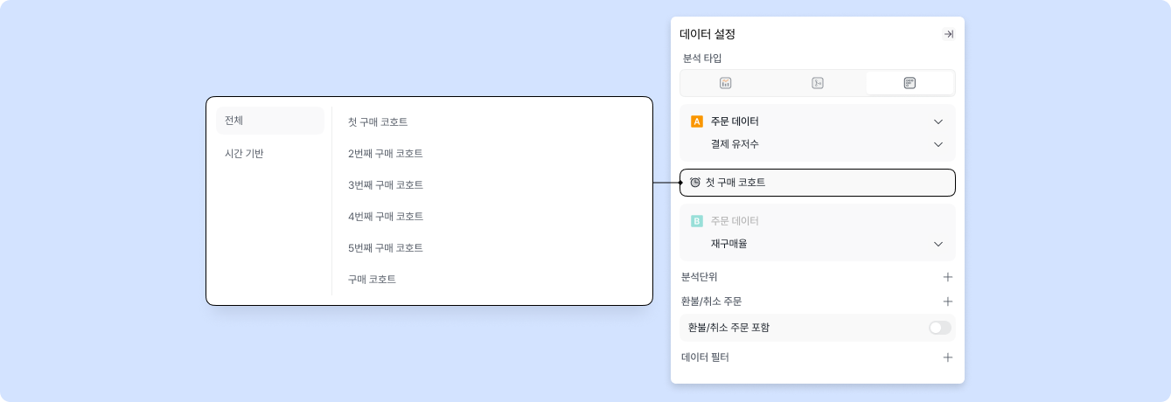Choose 5번째 구매 코호트 option
The width and height of the screenshot is (1171, 402).
(386, 248)
